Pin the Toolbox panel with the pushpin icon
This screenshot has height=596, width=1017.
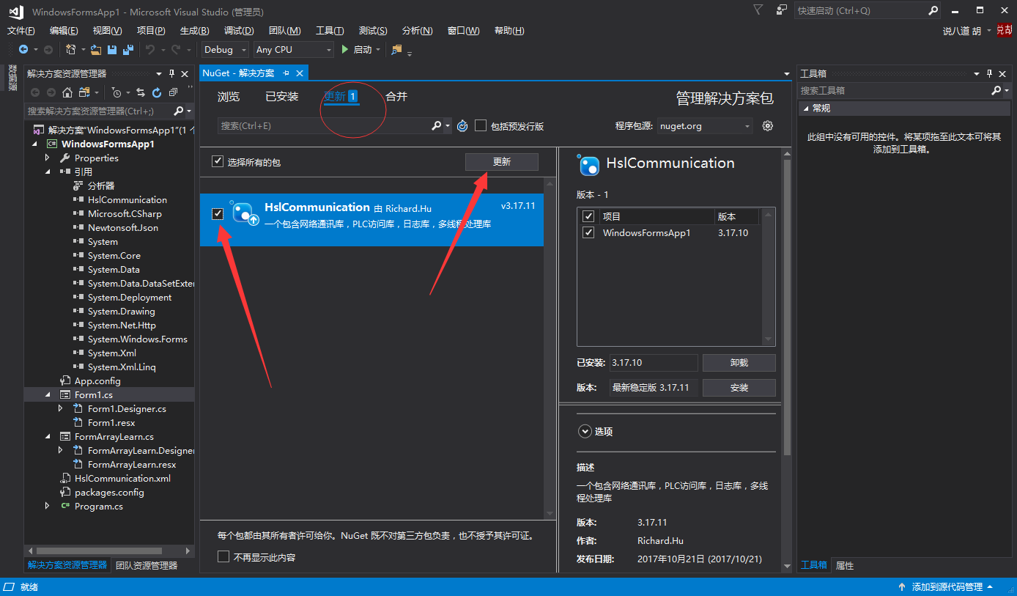[x=989, y=73]
